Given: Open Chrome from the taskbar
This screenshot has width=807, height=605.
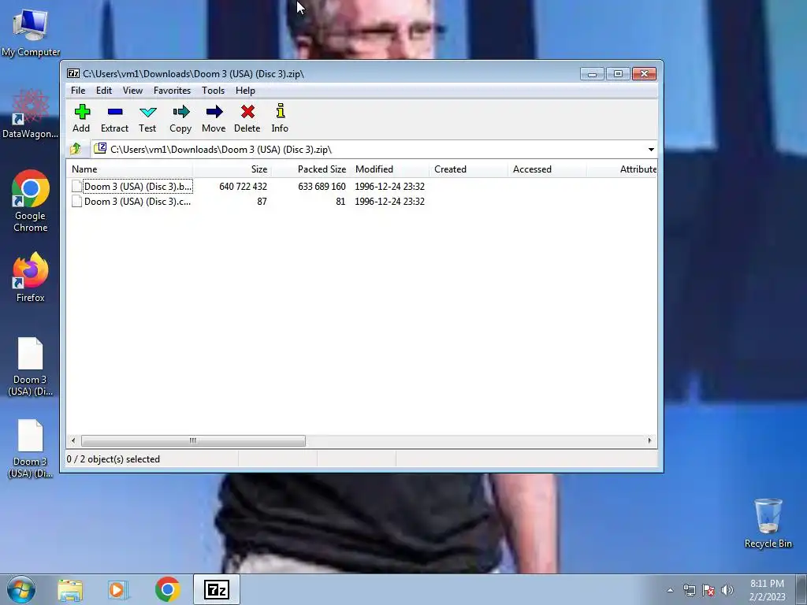Looking at the screenshot, I should (x=167, y=589).
